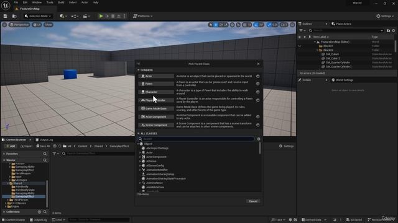Image resolution: width=398 pixels, height=223 pixels.
Task: Open the Outliner filter options icon
Action: [302, 30]
